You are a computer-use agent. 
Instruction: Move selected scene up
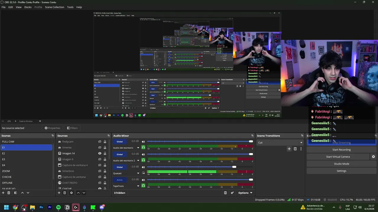pyautogui.click(x=22, y=193)
